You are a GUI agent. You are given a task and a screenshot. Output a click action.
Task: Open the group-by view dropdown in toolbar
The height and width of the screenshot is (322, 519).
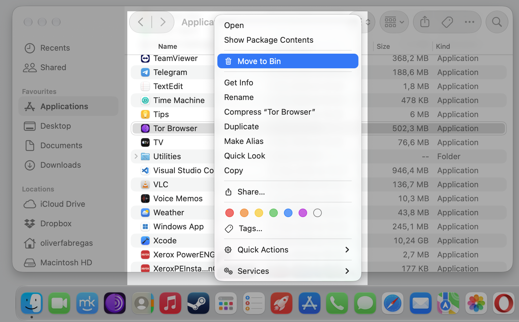(394, 22)
